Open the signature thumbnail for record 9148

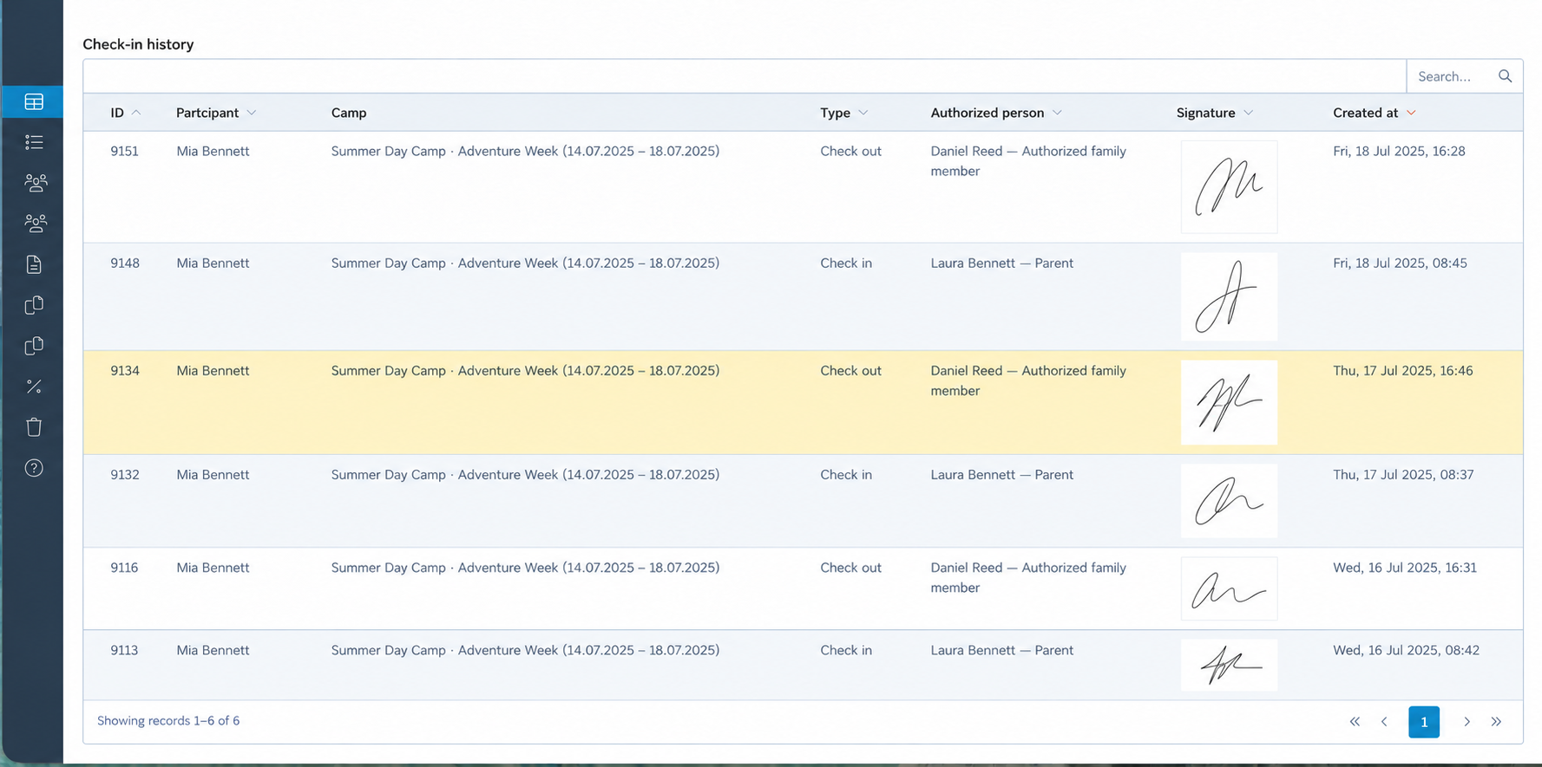pyautogui.click(x=1229, y=296)
